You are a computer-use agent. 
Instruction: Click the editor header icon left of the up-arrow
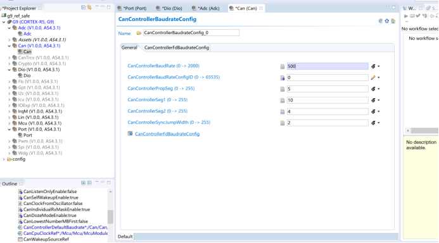[381, 21]
